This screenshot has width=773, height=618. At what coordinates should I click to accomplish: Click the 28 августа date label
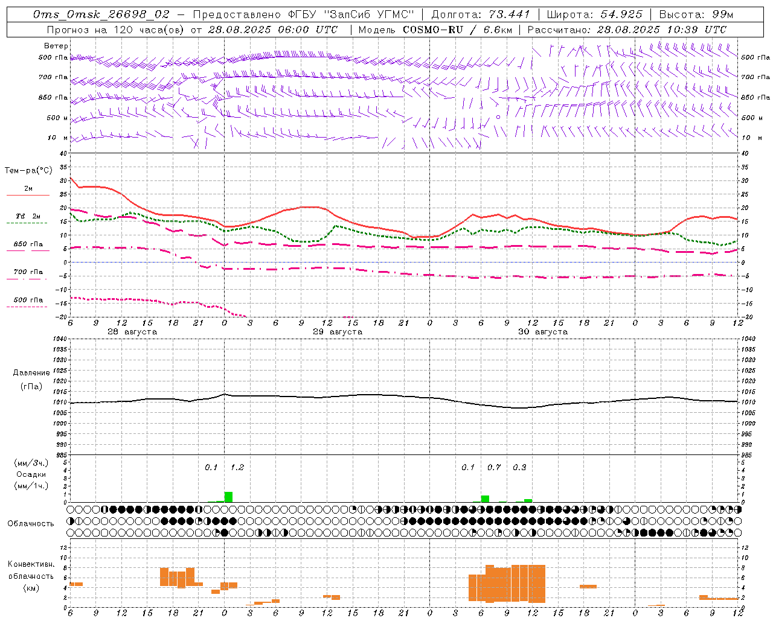pyautogui.click(x=132, y=332)
